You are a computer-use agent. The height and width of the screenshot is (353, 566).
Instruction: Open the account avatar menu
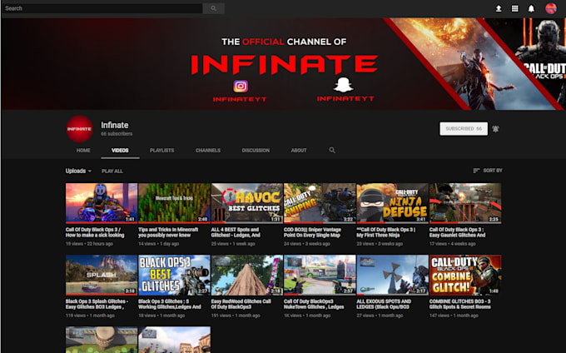pos(550,8)
